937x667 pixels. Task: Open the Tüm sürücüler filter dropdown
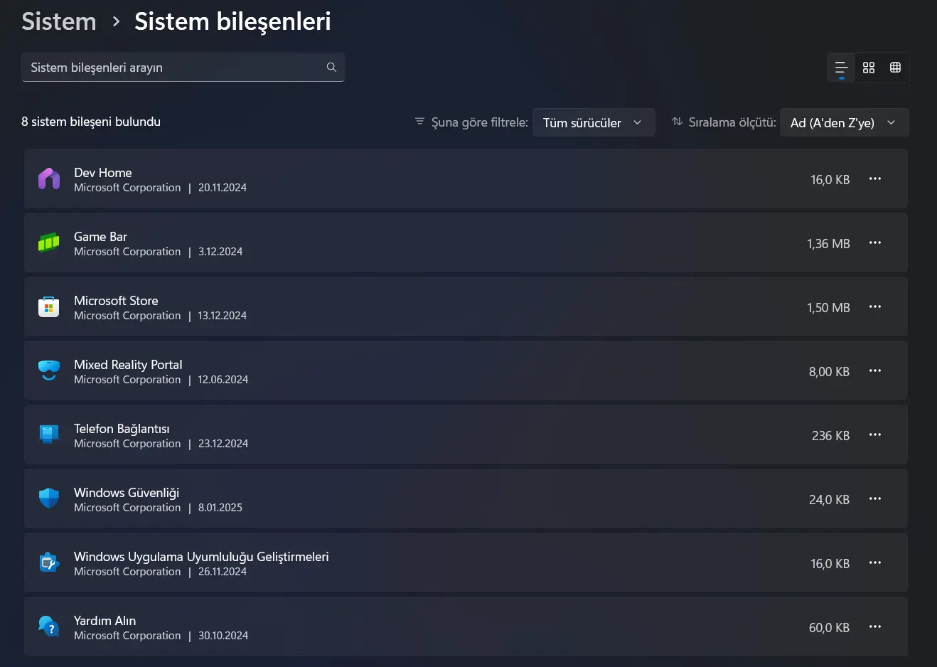(594, 122)
